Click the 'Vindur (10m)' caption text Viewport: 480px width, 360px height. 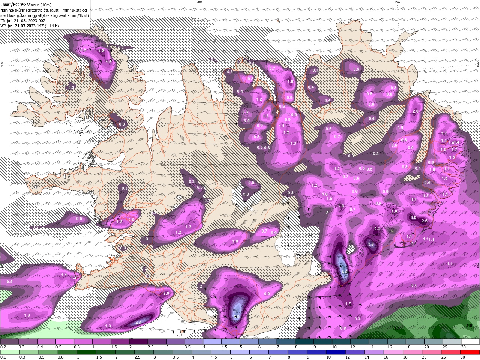[40, 4]
